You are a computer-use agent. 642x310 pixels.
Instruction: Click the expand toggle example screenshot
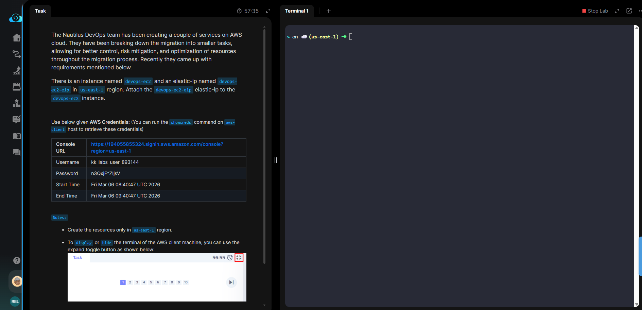(x=157, y=277)
